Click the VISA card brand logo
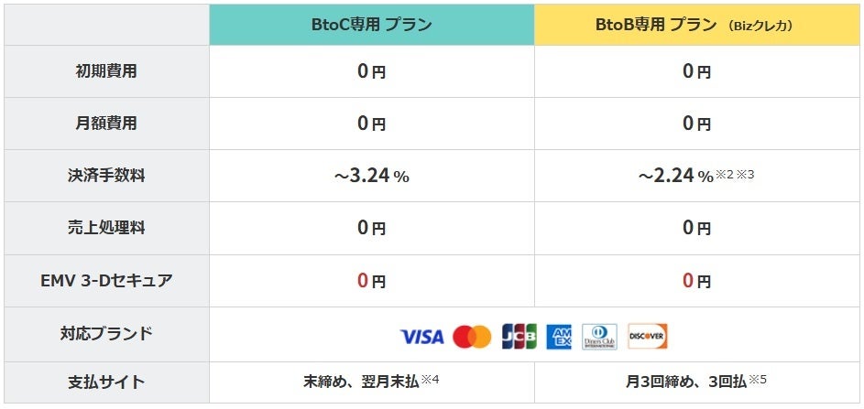Screen dimensions: 864x409 (421, 337)
